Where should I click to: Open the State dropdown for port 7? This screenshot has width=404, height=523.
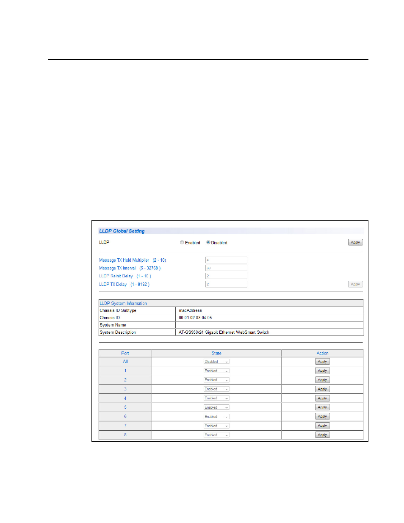tap(216, 426)
